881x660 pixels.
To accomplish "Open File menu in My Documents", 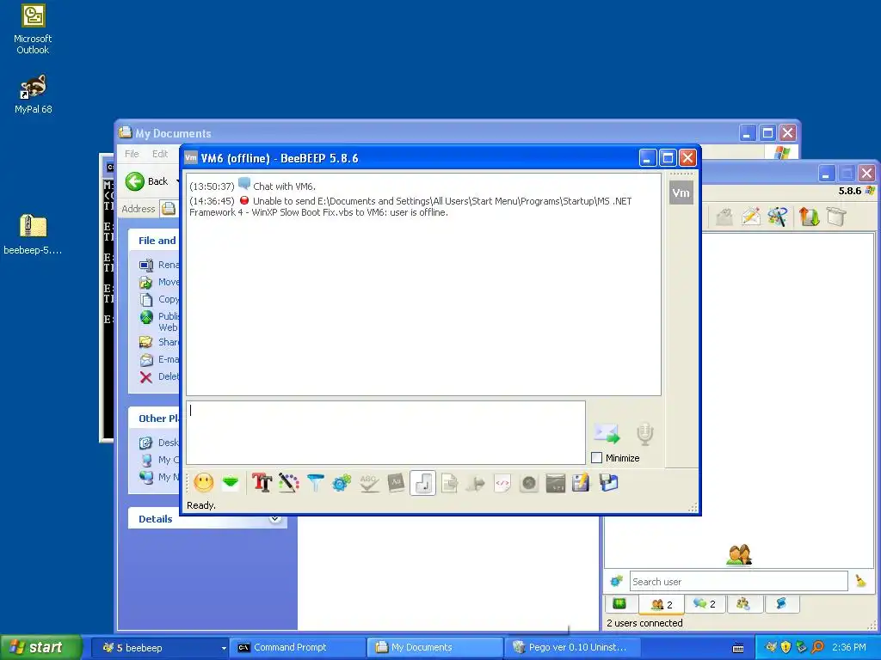I will (x=132, y=154).
